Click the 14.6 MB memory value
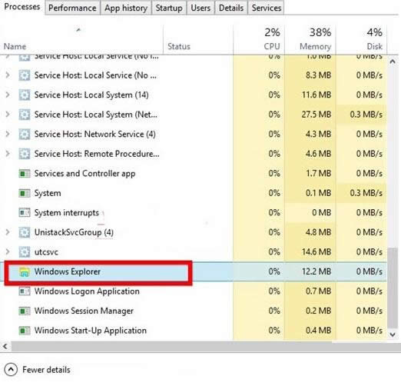Screen dimensions: 401x386 (316, 252)
